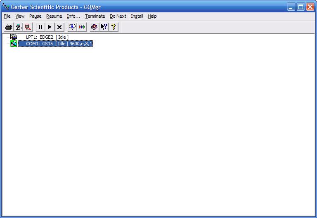Screen dimensions: 317x218
Task: Resume the job using the play button
Action: (50, 27)
